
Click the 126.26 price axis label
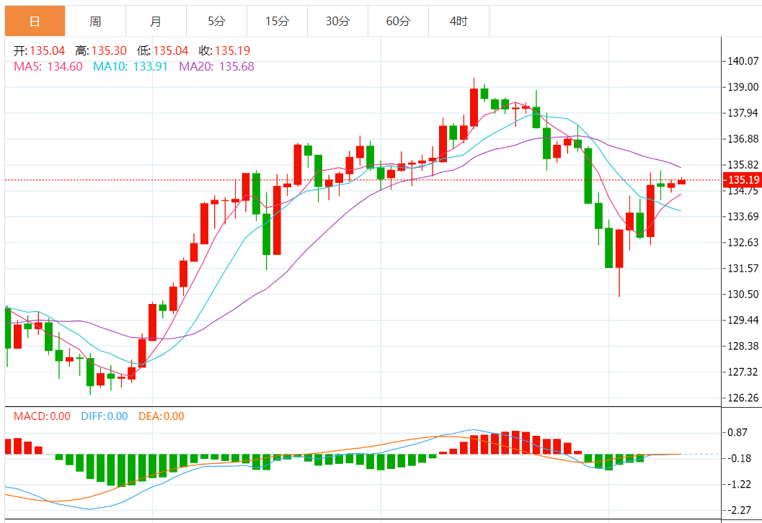(x=743, y=398)
